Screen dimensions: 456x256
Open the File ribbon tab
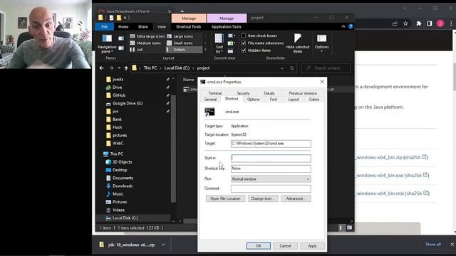click(105, 27)
